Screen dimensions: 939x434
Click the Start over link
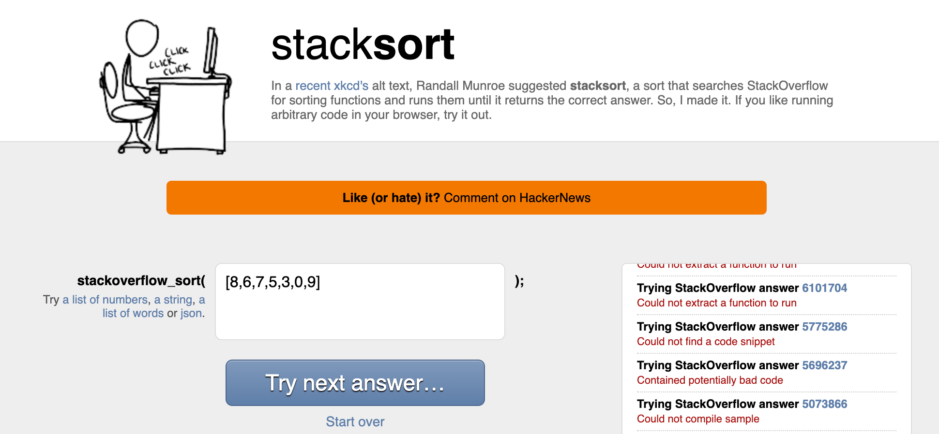[x=355, y=421]
